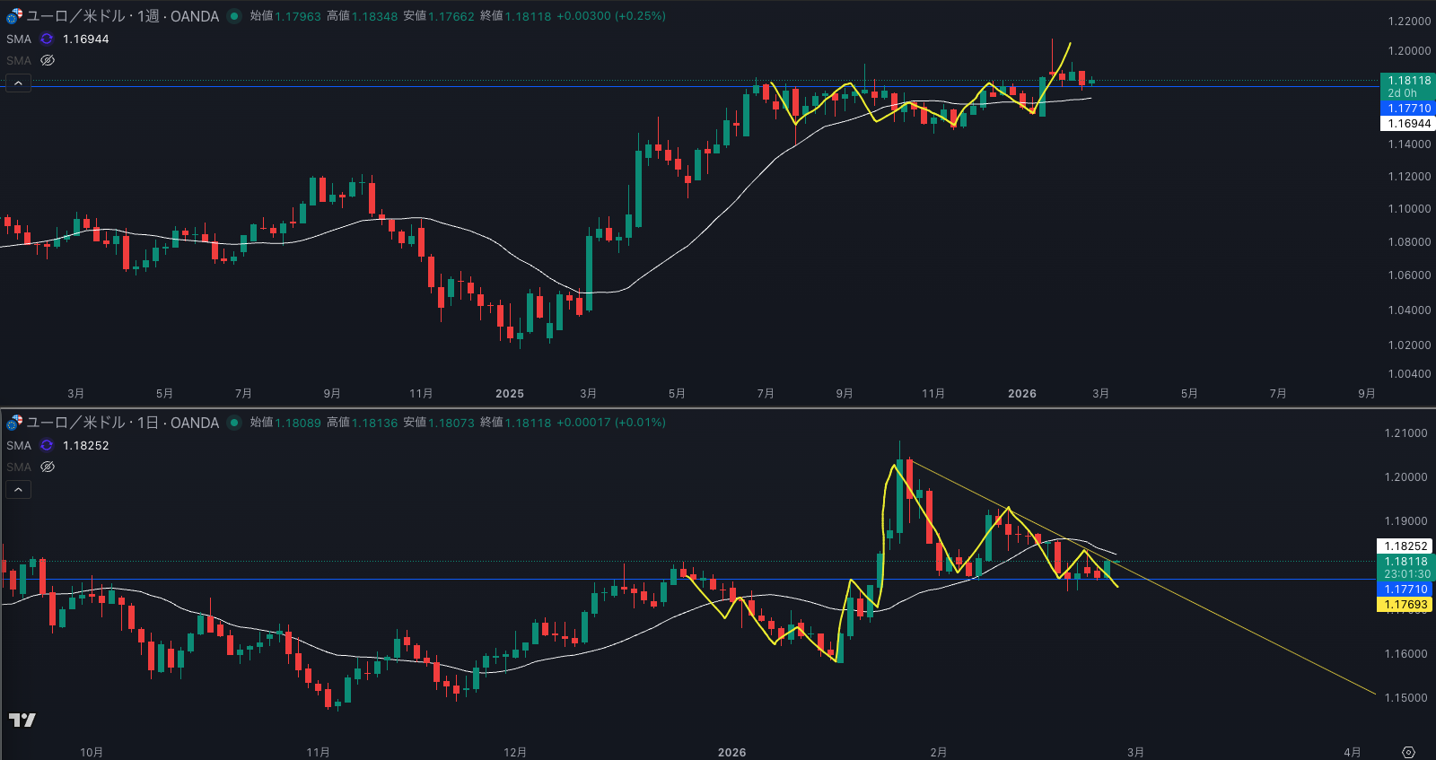The height and width of the screenshot is (760, 1436).
Task: Click the white 1.18252 SMA label on daily axis
Action: pos(1405,546)
